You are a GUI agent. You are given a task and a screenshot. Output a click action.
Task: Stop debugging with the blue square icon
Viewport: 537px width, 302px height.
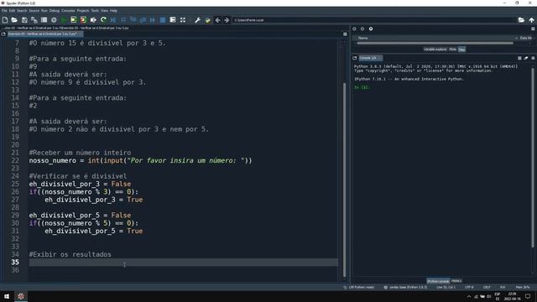[163, 20]
